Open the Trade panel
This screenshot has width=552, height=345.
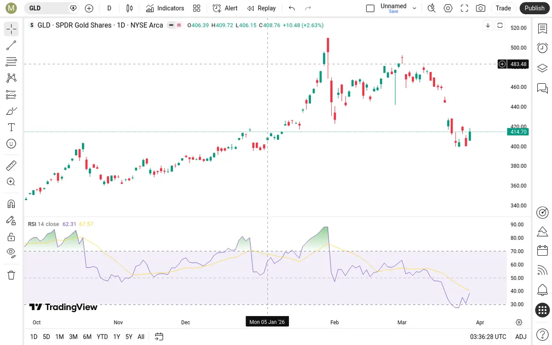point(503,8)
